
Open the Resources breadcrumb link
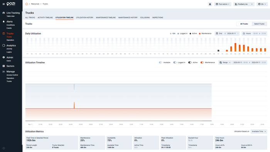click(x=35, y=4)
